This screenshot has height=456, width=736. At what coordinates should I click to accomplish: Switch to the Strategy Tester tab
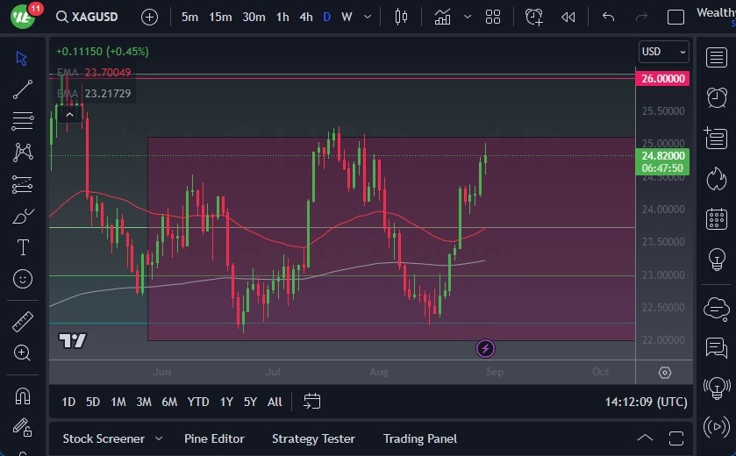[x=313, y=438]
